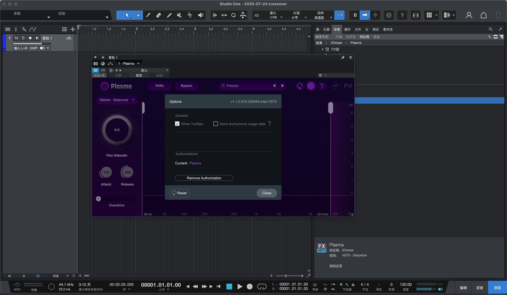507x295 pixels.
Task: Open Plasma help question mark
Action: (322, 86)
